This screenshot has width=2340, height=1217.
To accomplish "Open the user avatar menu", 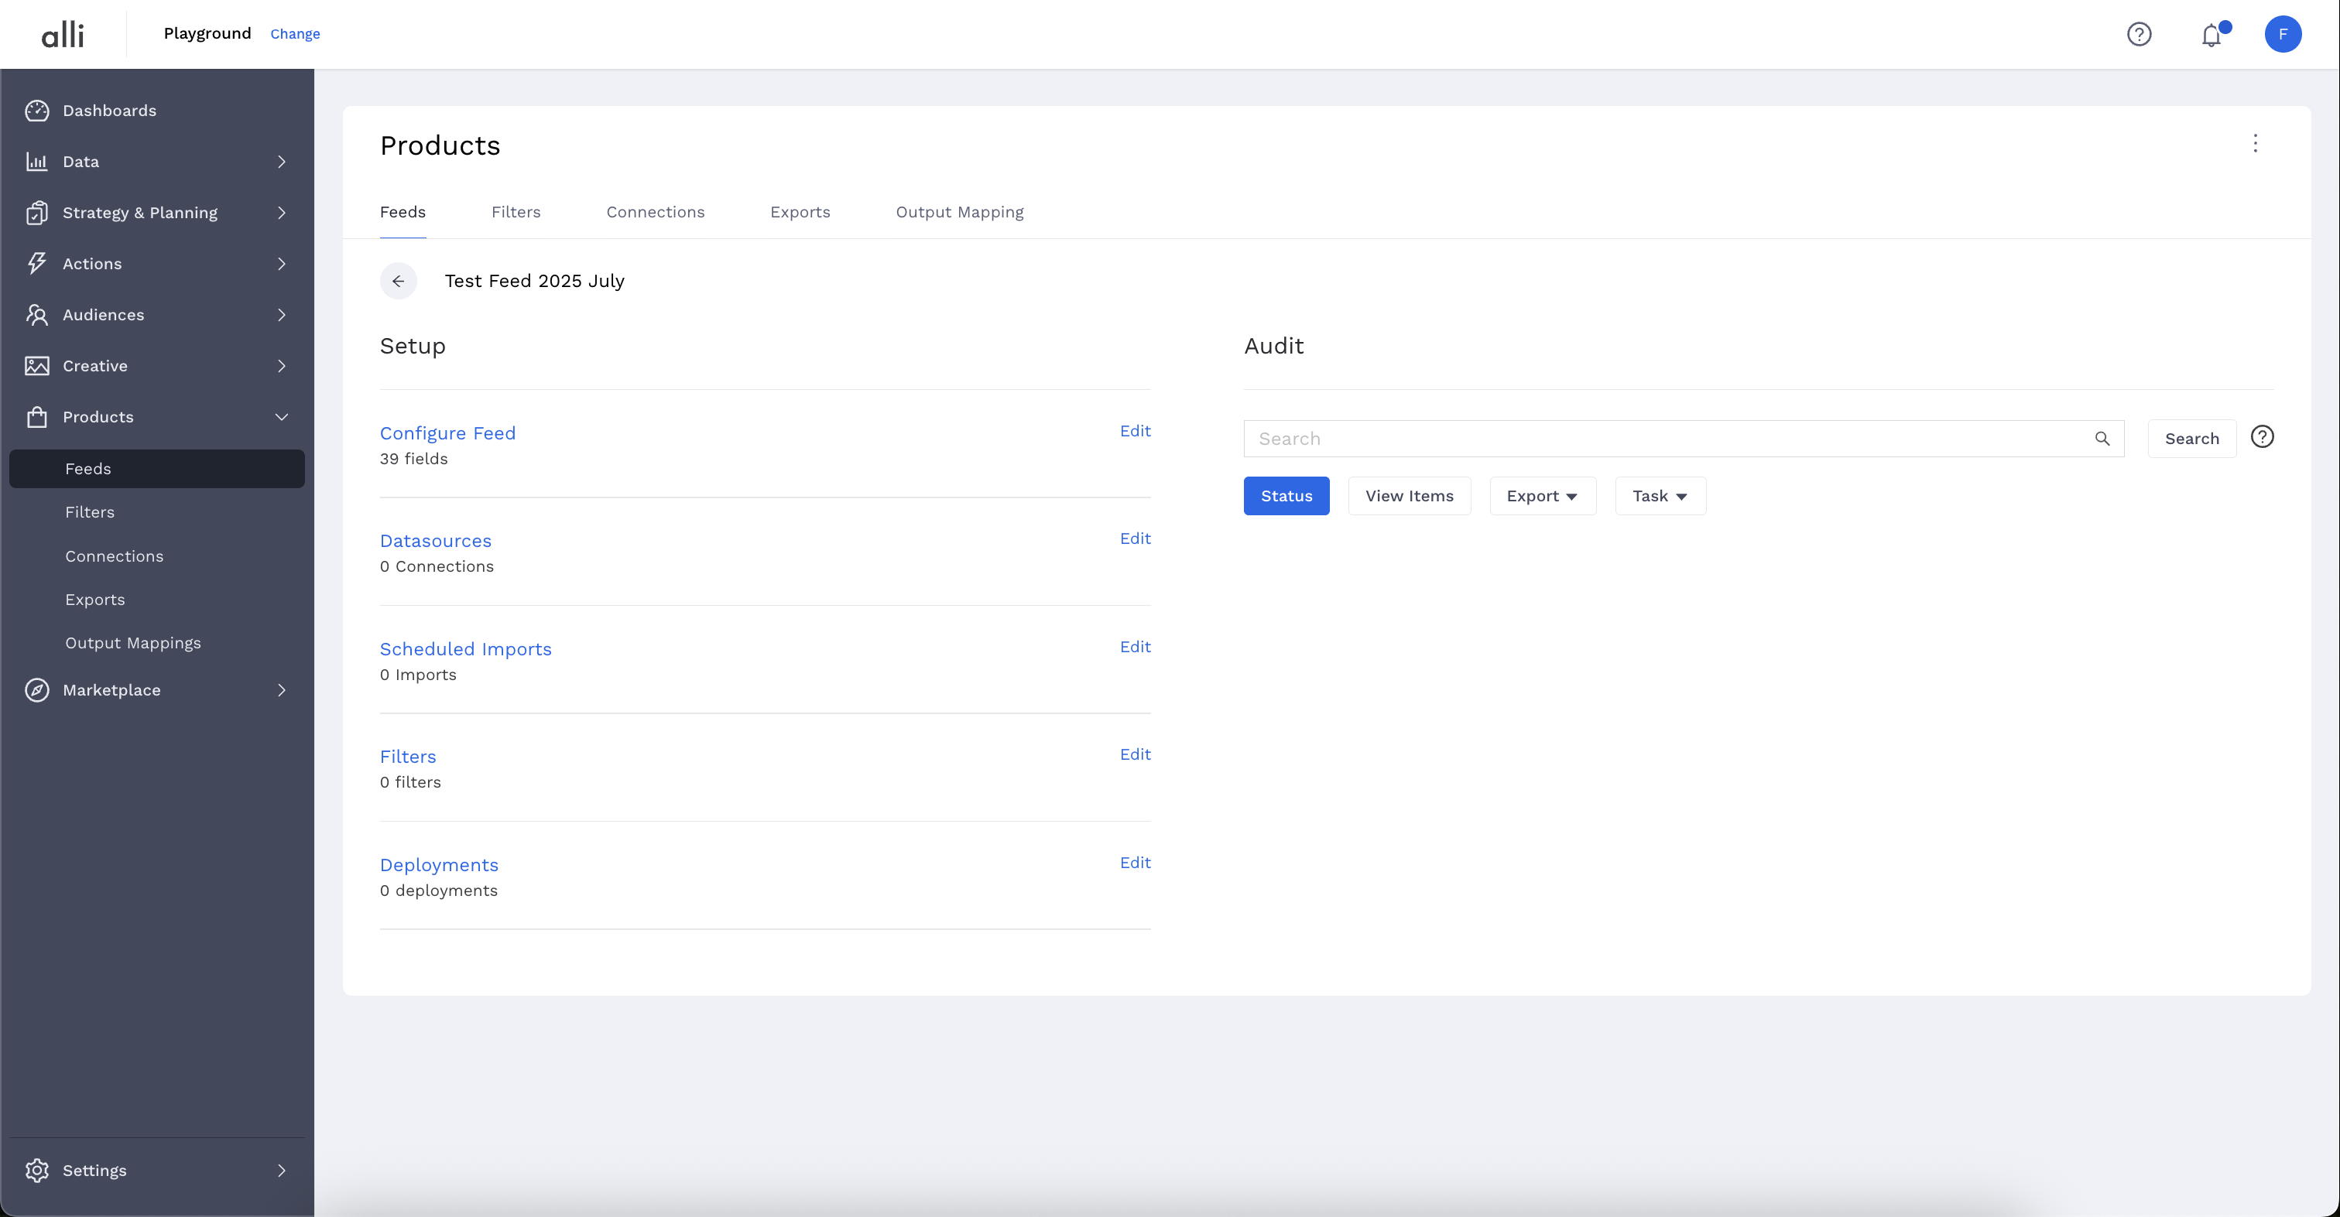I will coord(2282,35).
